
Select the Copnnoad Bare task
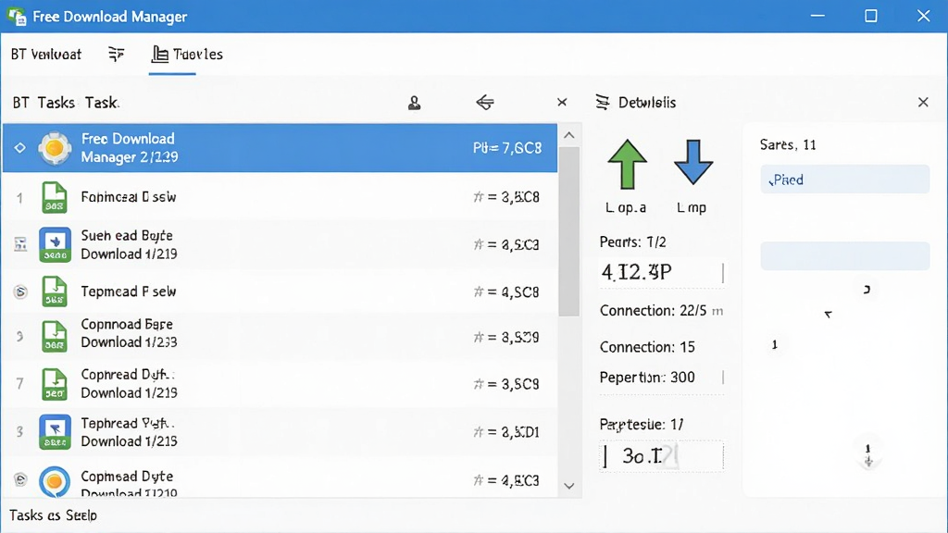click(x=280, y=334)
